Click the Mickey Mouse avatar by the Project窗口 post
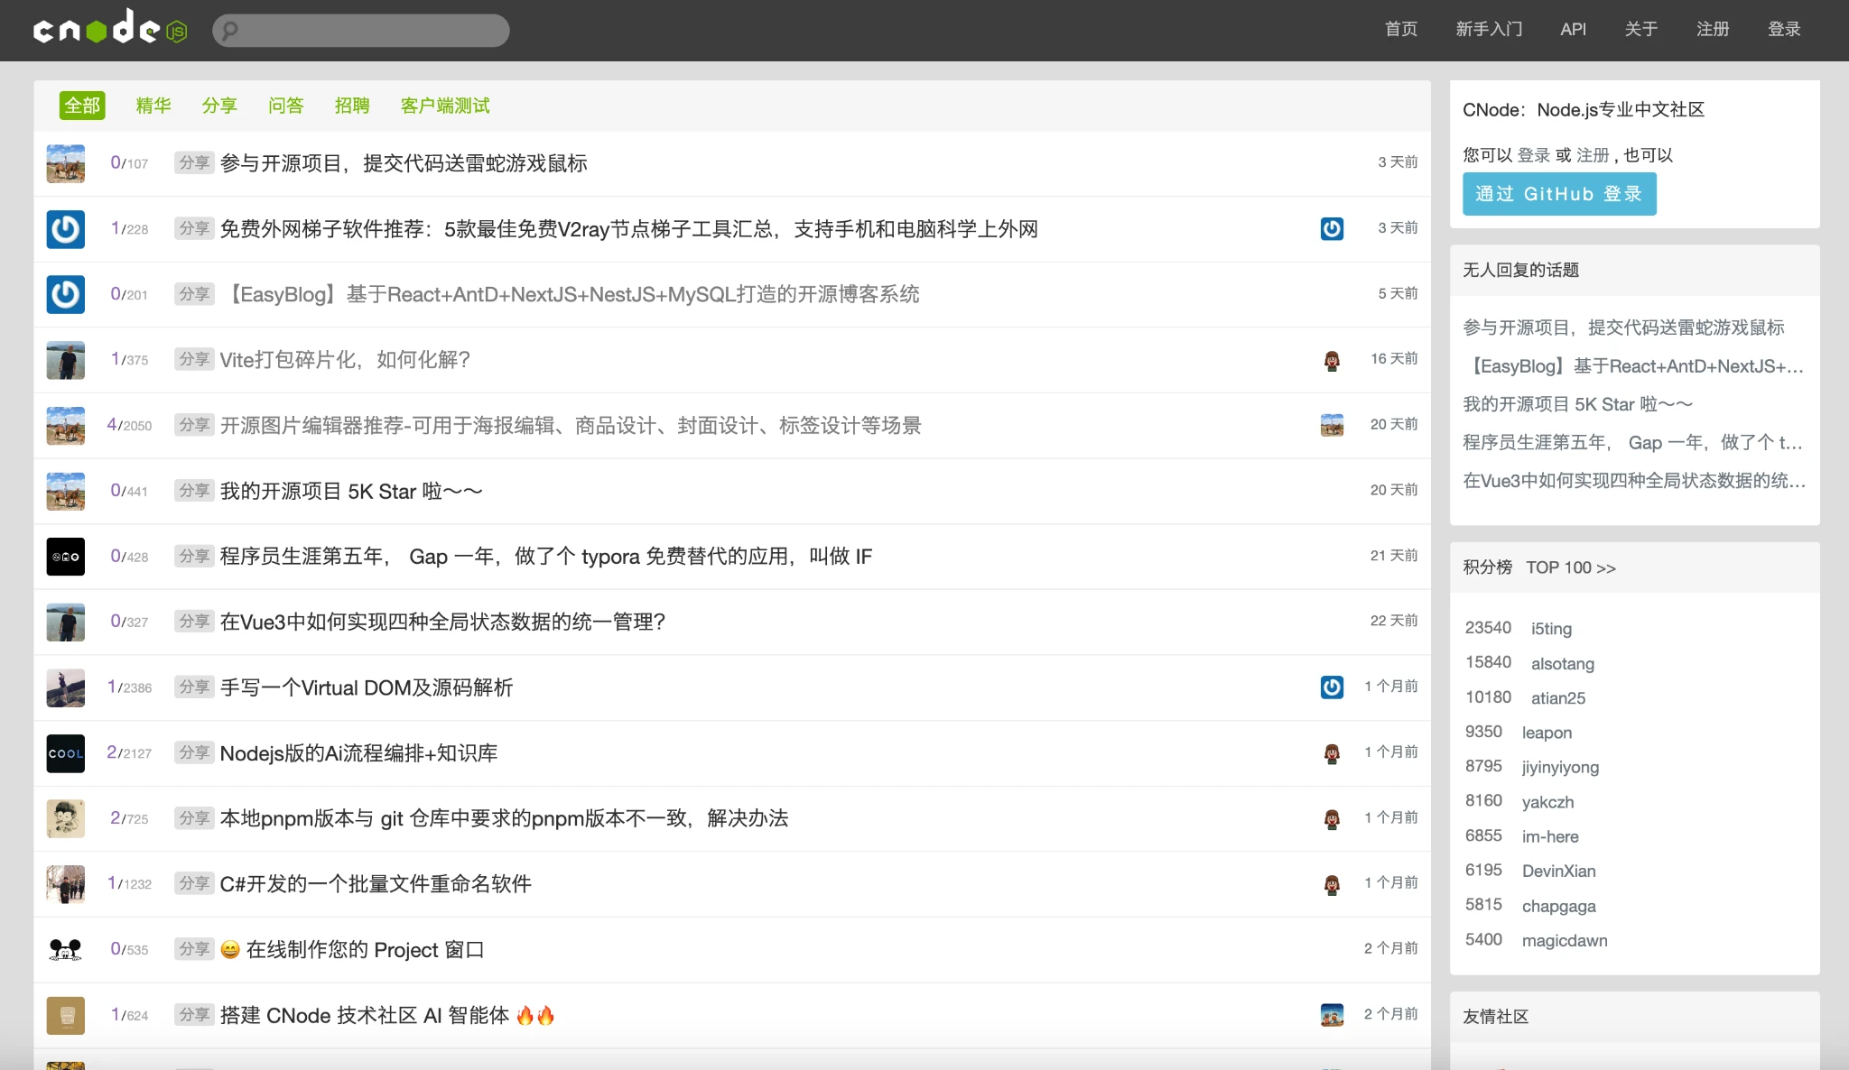 pos(65,949)
